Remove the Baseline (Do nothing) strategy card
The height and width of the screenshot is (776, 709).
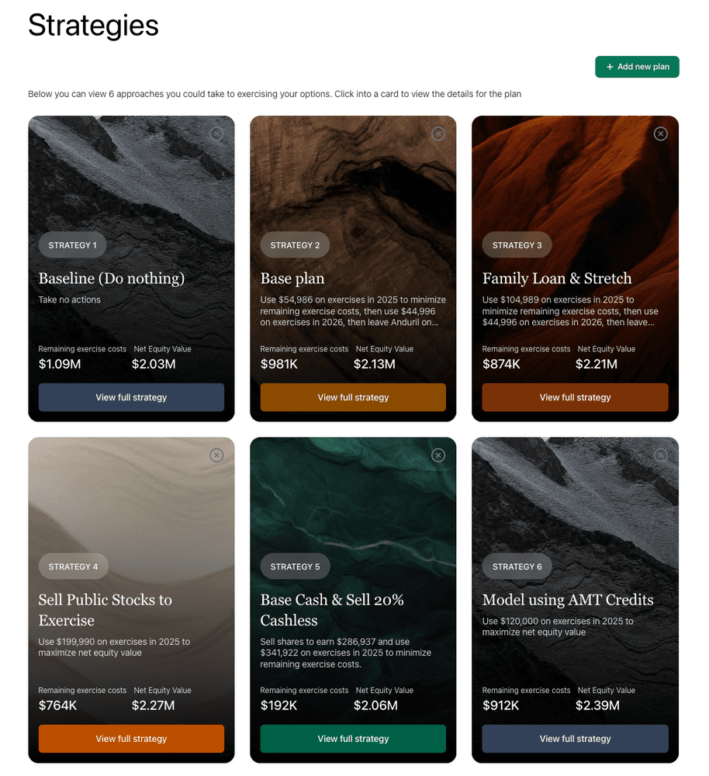(x=216, y=133)
